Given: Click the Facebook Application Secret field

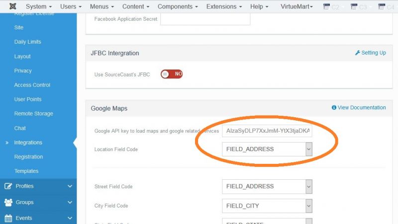Looking at the screenshot, I should click(205, 19).
